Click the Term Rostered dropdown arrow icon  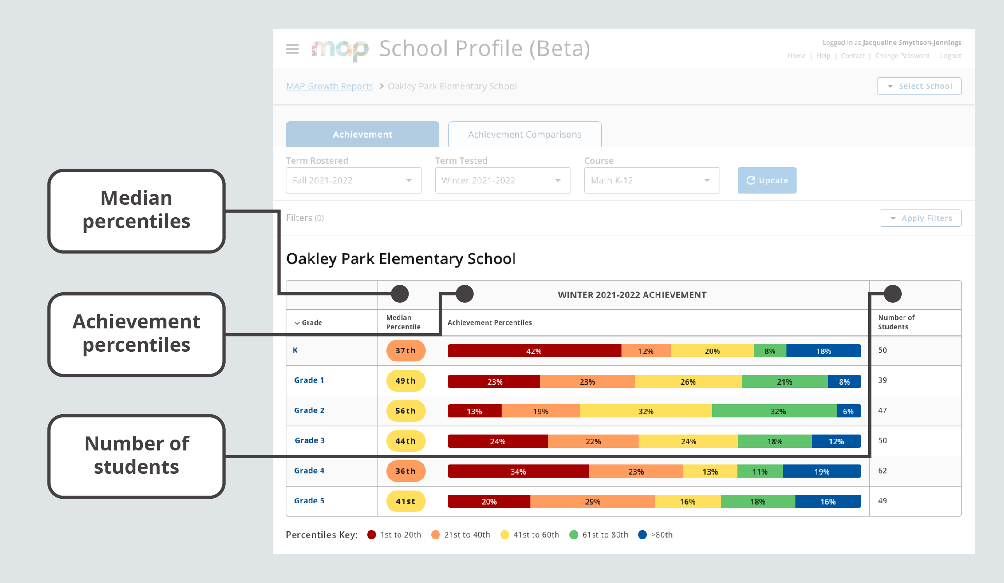click(406, 180)
